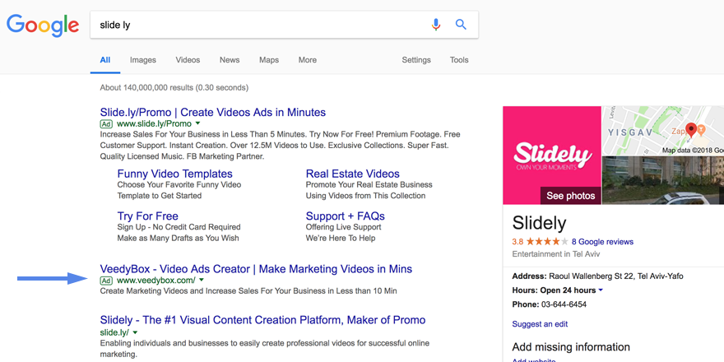Select the All tab
The width and height of the screenshot is (724, 362).
pyautogui.click(x=105, y=60)
